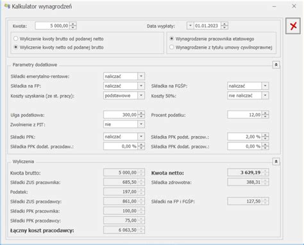Viewport: 304px width, 245px height.
Task: Click Składki na FP i FGŚP value 127,50
Action: click(x=248, y=201)
